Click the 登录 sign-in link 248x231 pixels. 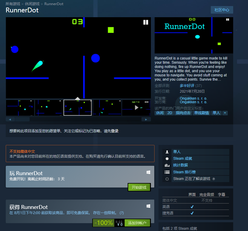click(x=115, y=131)
